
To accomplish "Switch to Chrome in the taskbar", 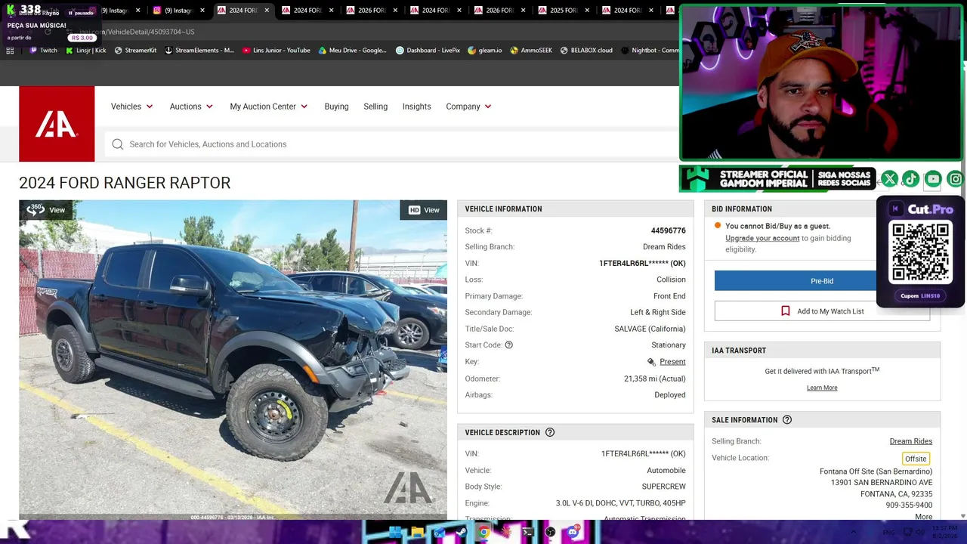I will pyautogui.click(x=483, y=533).
